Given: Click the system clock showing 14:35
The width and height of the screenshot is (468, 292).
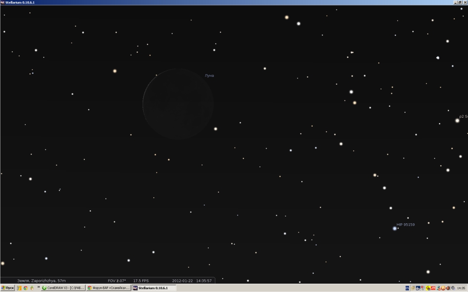Looking at the screenshot, I should [x=461, y=288].
